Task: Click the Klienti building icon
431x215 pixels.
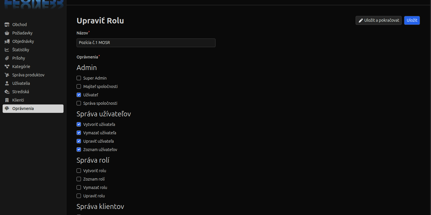Action: click(x=7, y=100)
